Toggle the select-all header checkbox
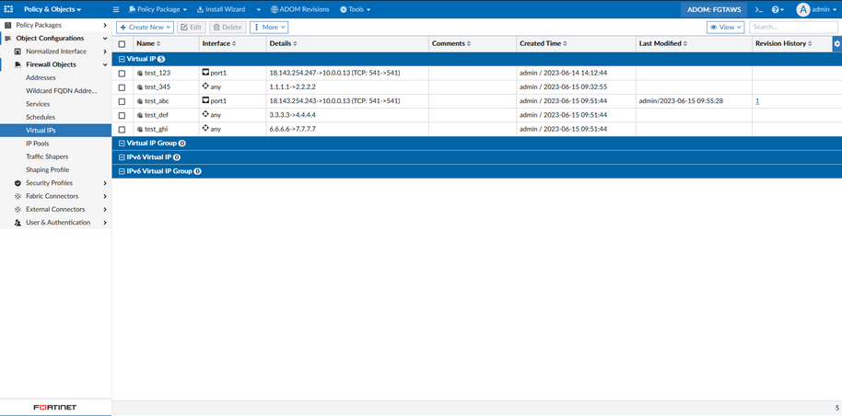This screenshot has width=842, height=416. coord(122,44)
